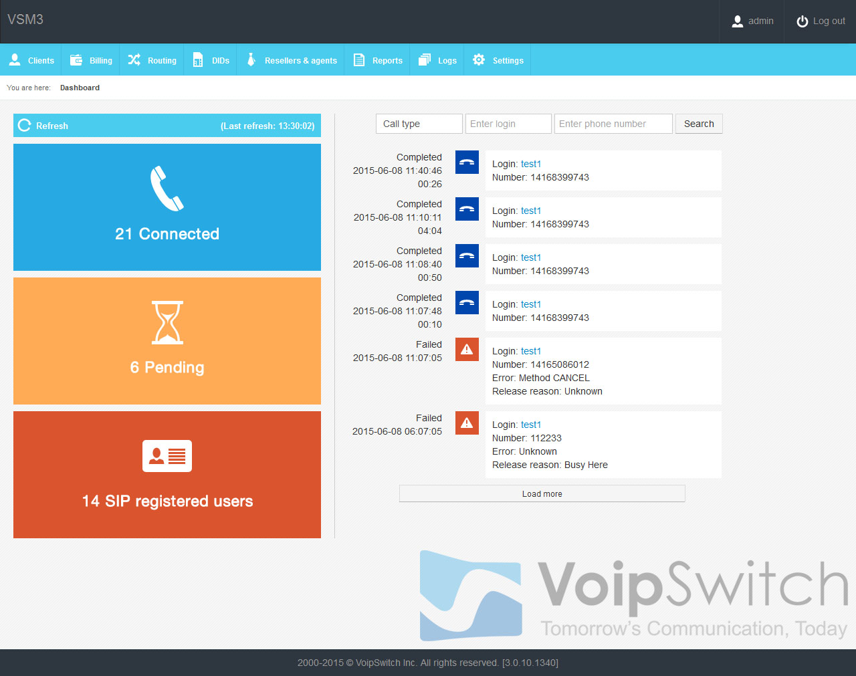Click the hourglass icon on Pending tile

click(167, 322)
